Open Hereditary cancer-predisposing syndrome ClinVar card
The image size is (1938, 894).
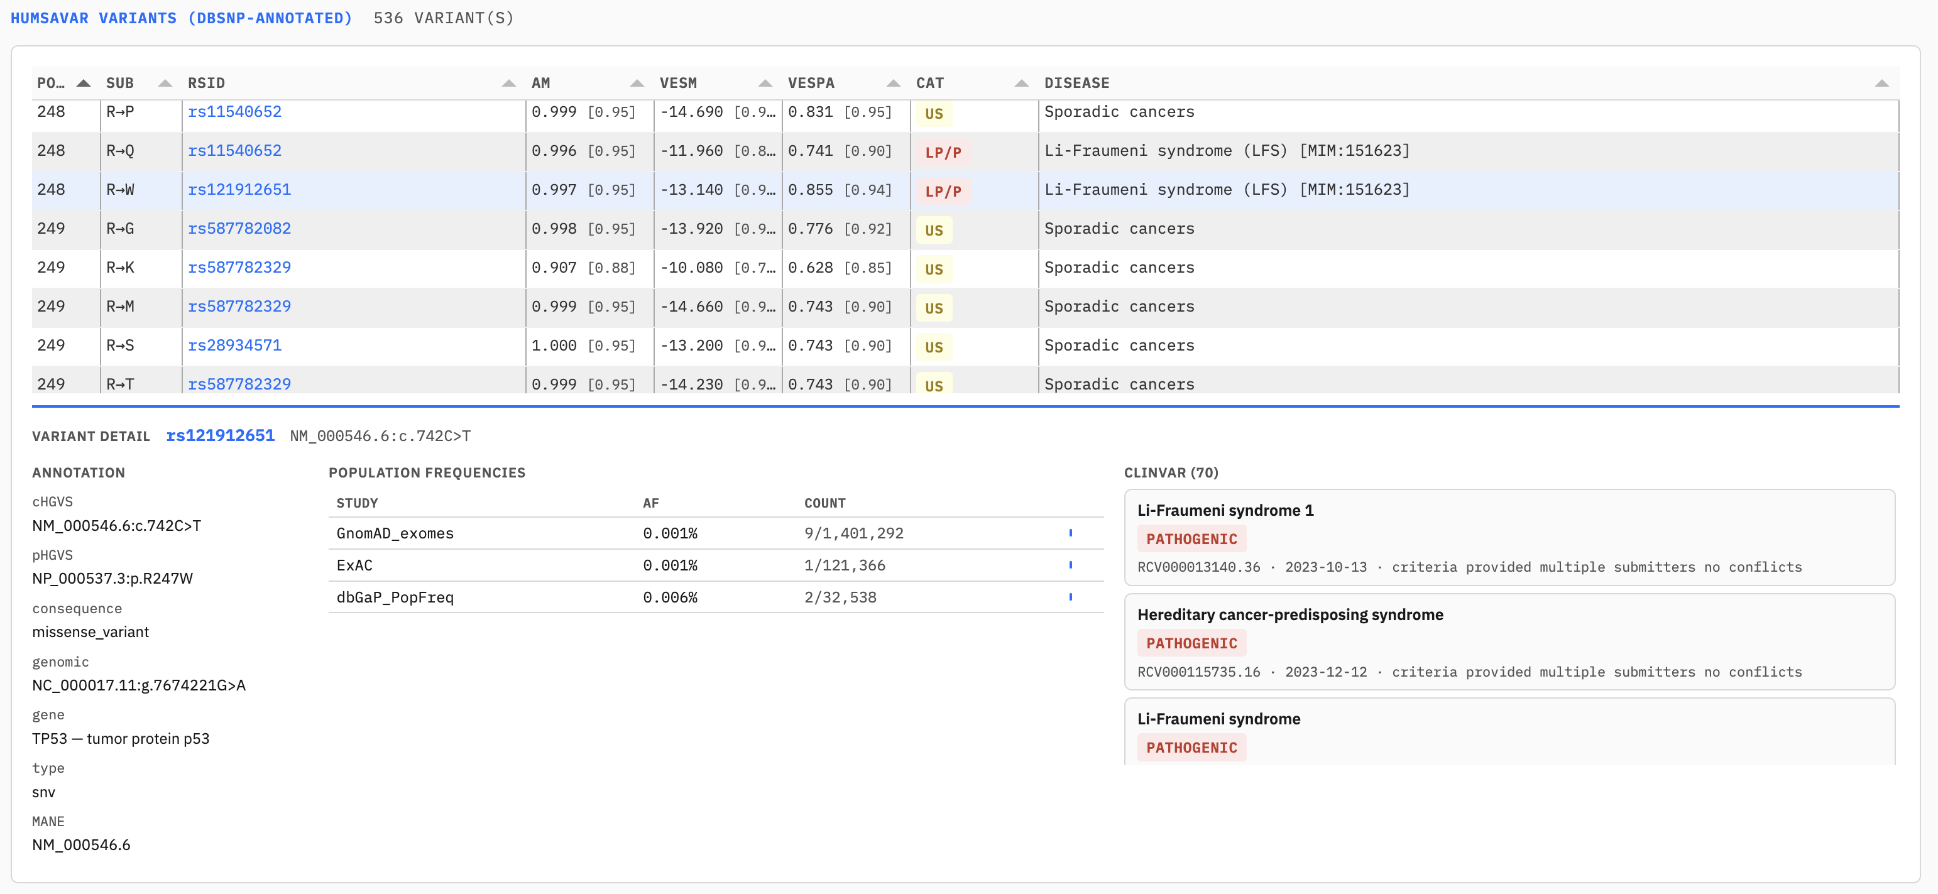point(1509,642)
